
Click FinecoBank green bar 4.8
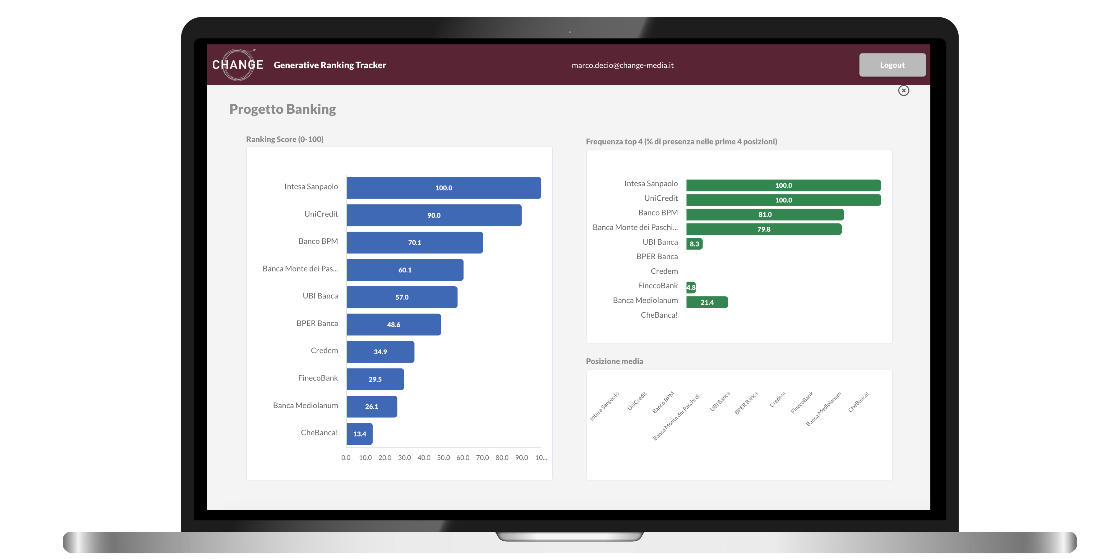(691, 287)
